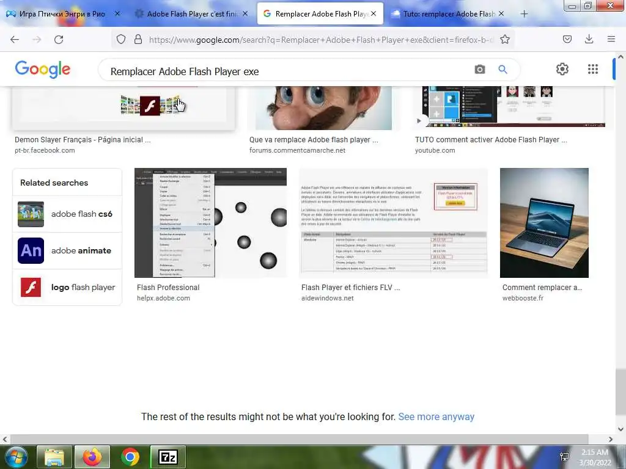Select related search logo flash player

tap(67, 288)
